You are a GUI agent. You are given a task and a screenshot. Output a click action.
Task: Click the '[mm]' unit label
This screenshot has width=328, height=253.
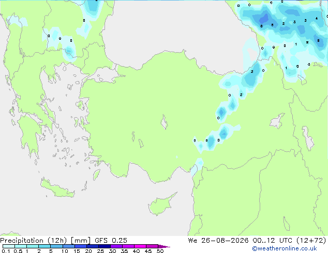coord(81,241)
